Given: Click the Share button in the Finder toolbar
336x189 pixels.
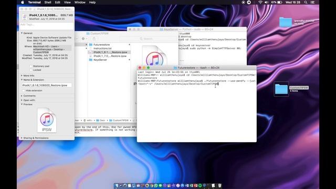Looking at the screenshot, I should pyautogui.click(x=94, y=38).
